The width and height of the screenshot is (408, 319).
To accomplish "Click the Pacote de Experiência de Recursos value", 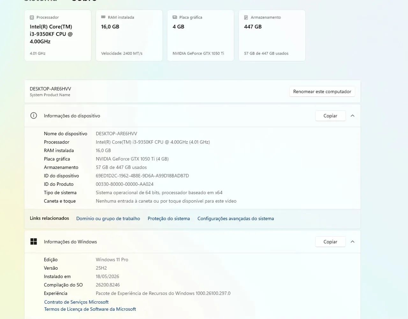I will 163,294.
